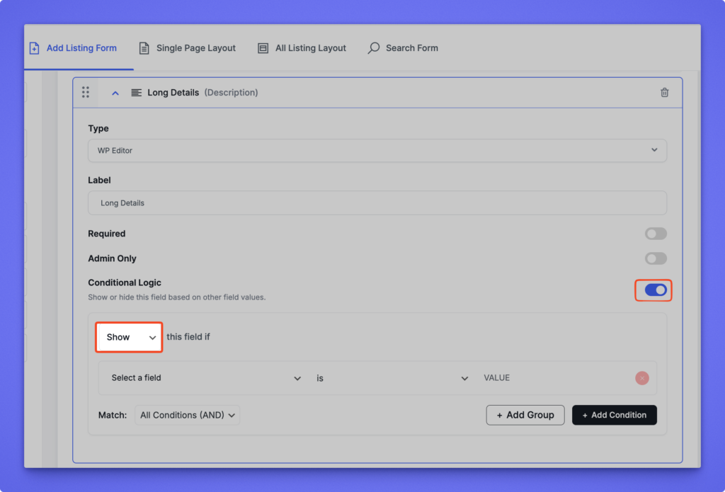Image resolution: width=725 pixels, height=492 pixels.
Task: Expand the Select a field dropdown
Action: click(x=206, y=378)
